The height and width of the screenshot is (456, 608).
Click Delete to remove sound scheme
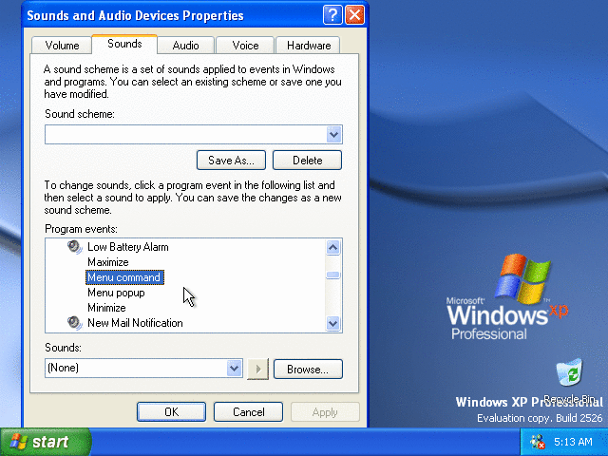tap(307, 161)
